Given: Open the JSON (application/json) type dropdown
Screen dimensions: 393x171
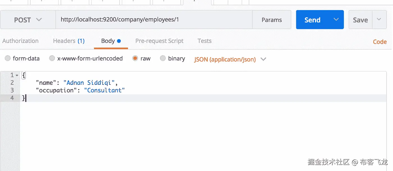Looking at the screenshot, I should tap(230, 59).
